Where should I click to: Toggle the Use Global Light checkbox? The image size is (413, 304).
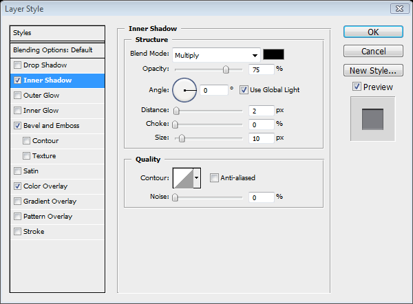coord(244,89)
